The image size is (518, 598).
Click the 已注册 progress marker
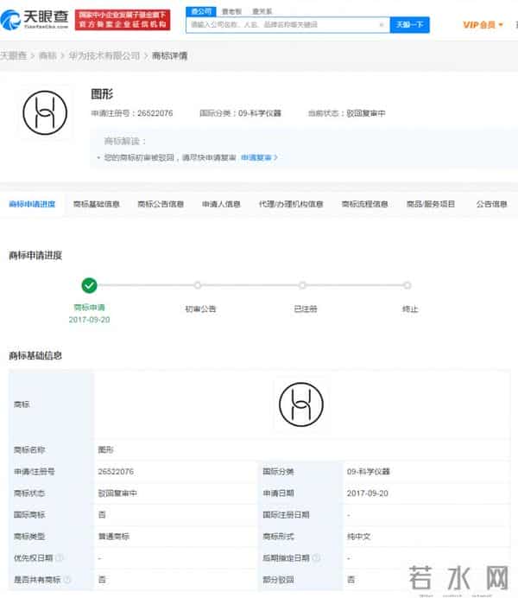[302, 285]
